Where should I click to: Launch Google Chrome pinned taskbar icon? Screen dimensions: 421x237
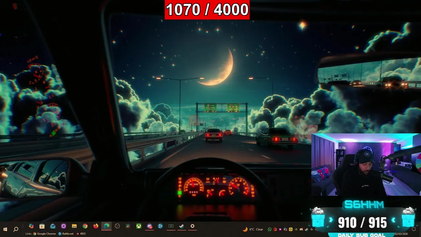pyautogui.click(x=85, y=226)
